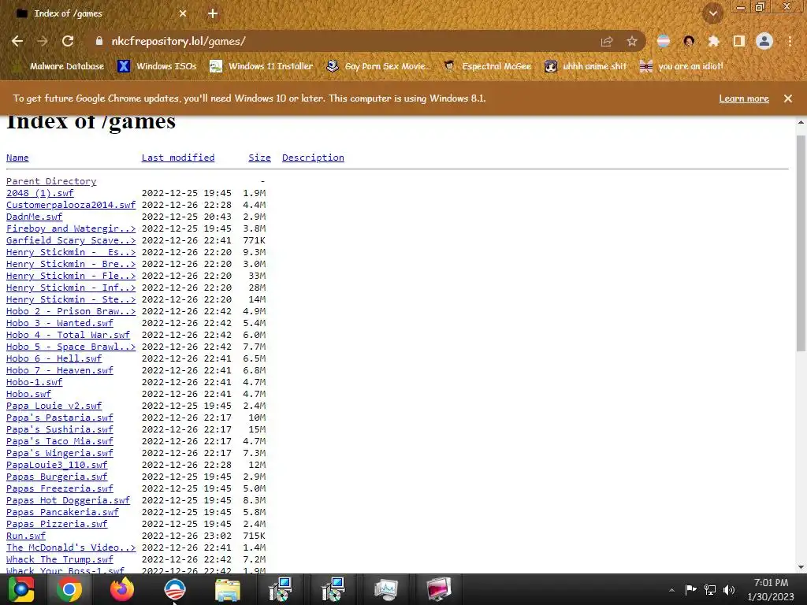Open Hobo 2 - Prison Brawl link
Image resolution: width=807 pixels, height=605 pixels.
coord(71,311)
